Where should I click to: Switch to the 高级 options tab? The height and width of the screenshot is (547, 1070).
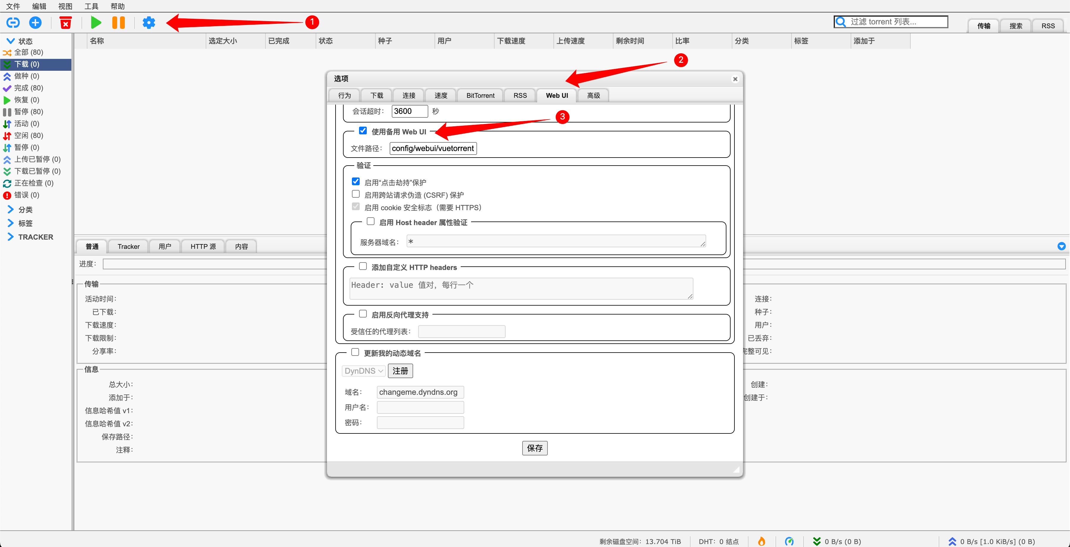pyautogui.click(x=594, y=95)
